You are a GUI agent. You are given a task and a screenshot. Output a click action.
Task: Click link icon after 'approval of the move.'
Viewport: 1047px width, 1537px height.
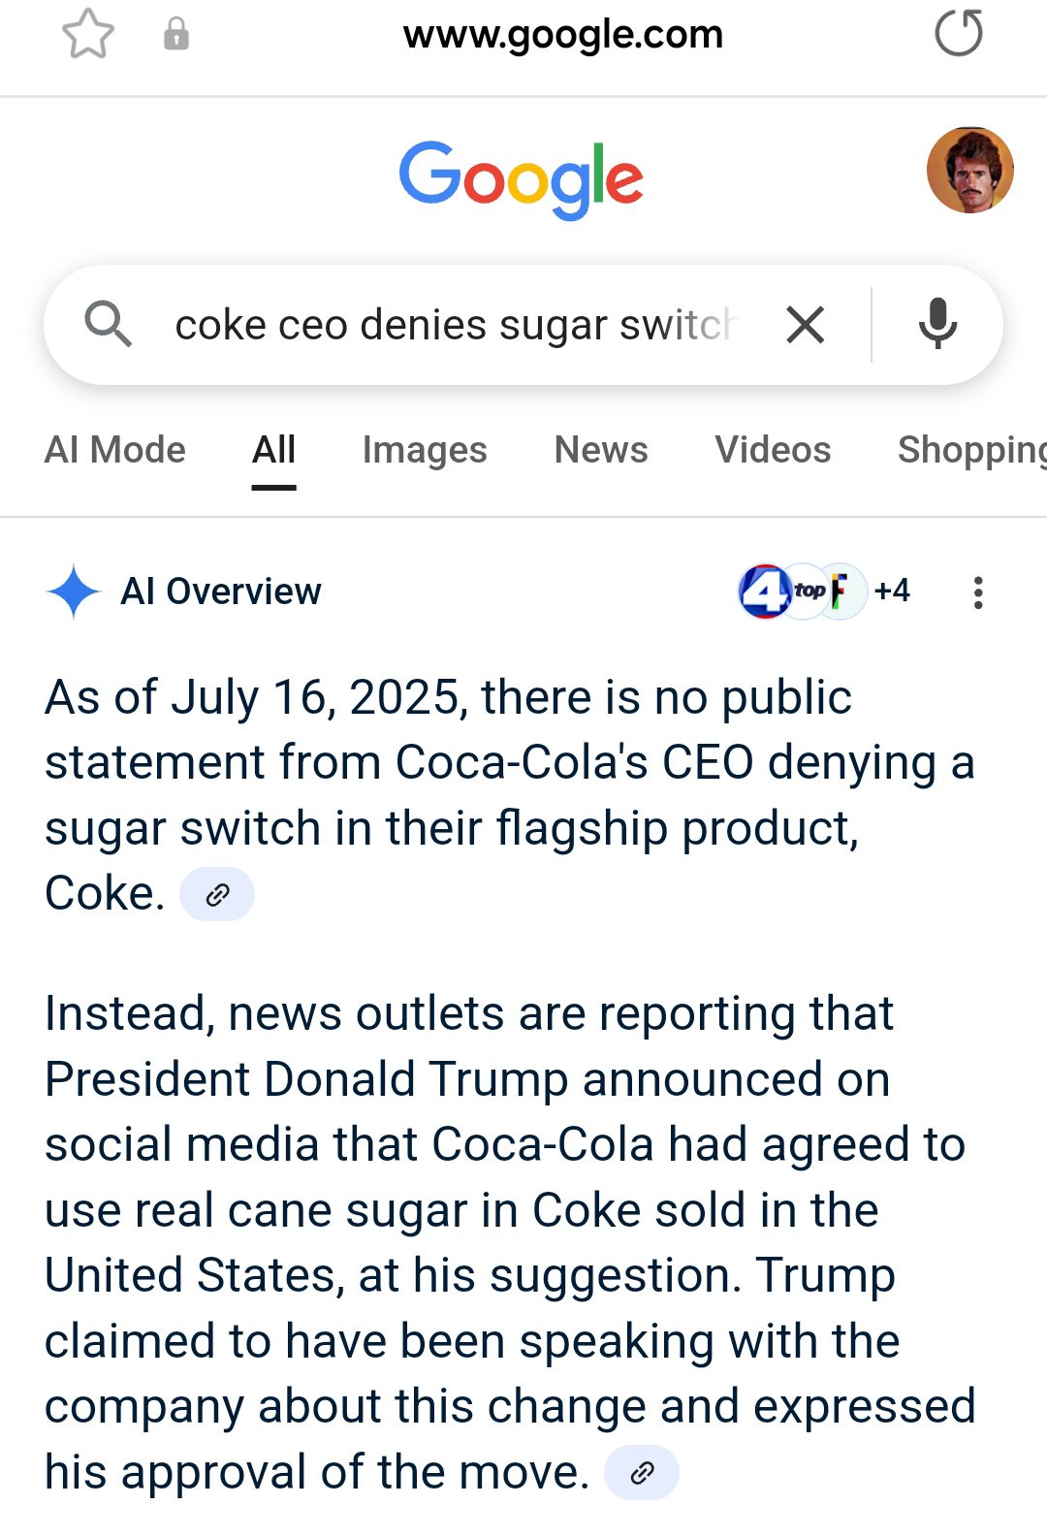(642, 1473)
